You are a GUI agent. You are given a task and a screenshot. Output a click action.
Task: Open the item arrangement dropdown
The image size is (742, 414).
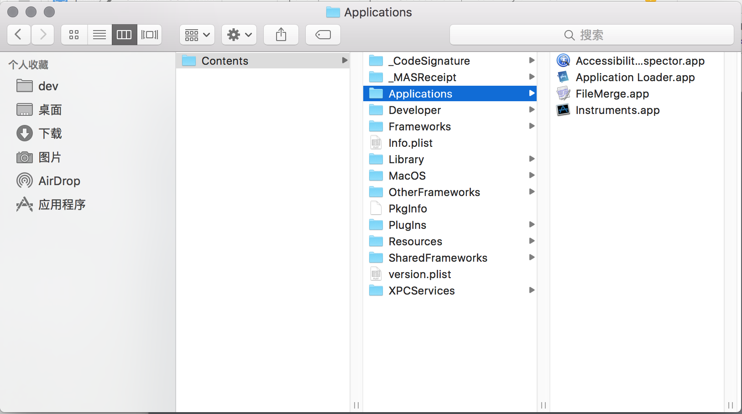197,35
